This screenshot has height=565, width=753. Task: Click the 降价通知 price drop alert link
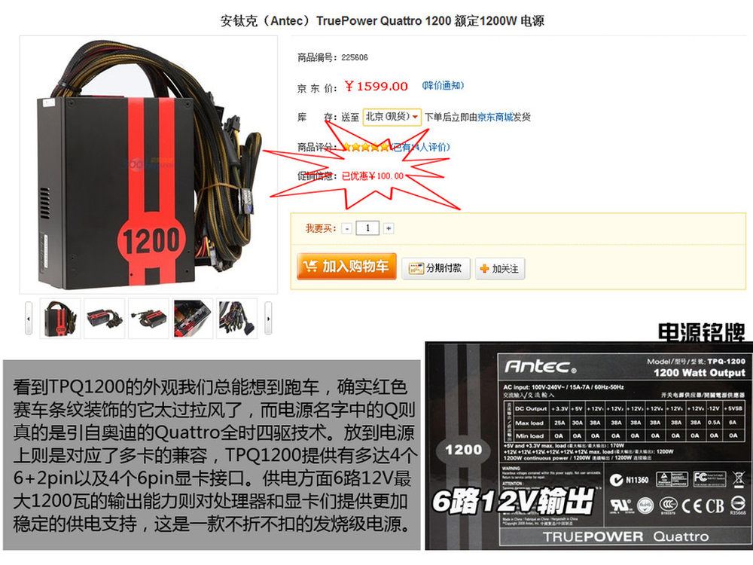[x=443, y=86]
